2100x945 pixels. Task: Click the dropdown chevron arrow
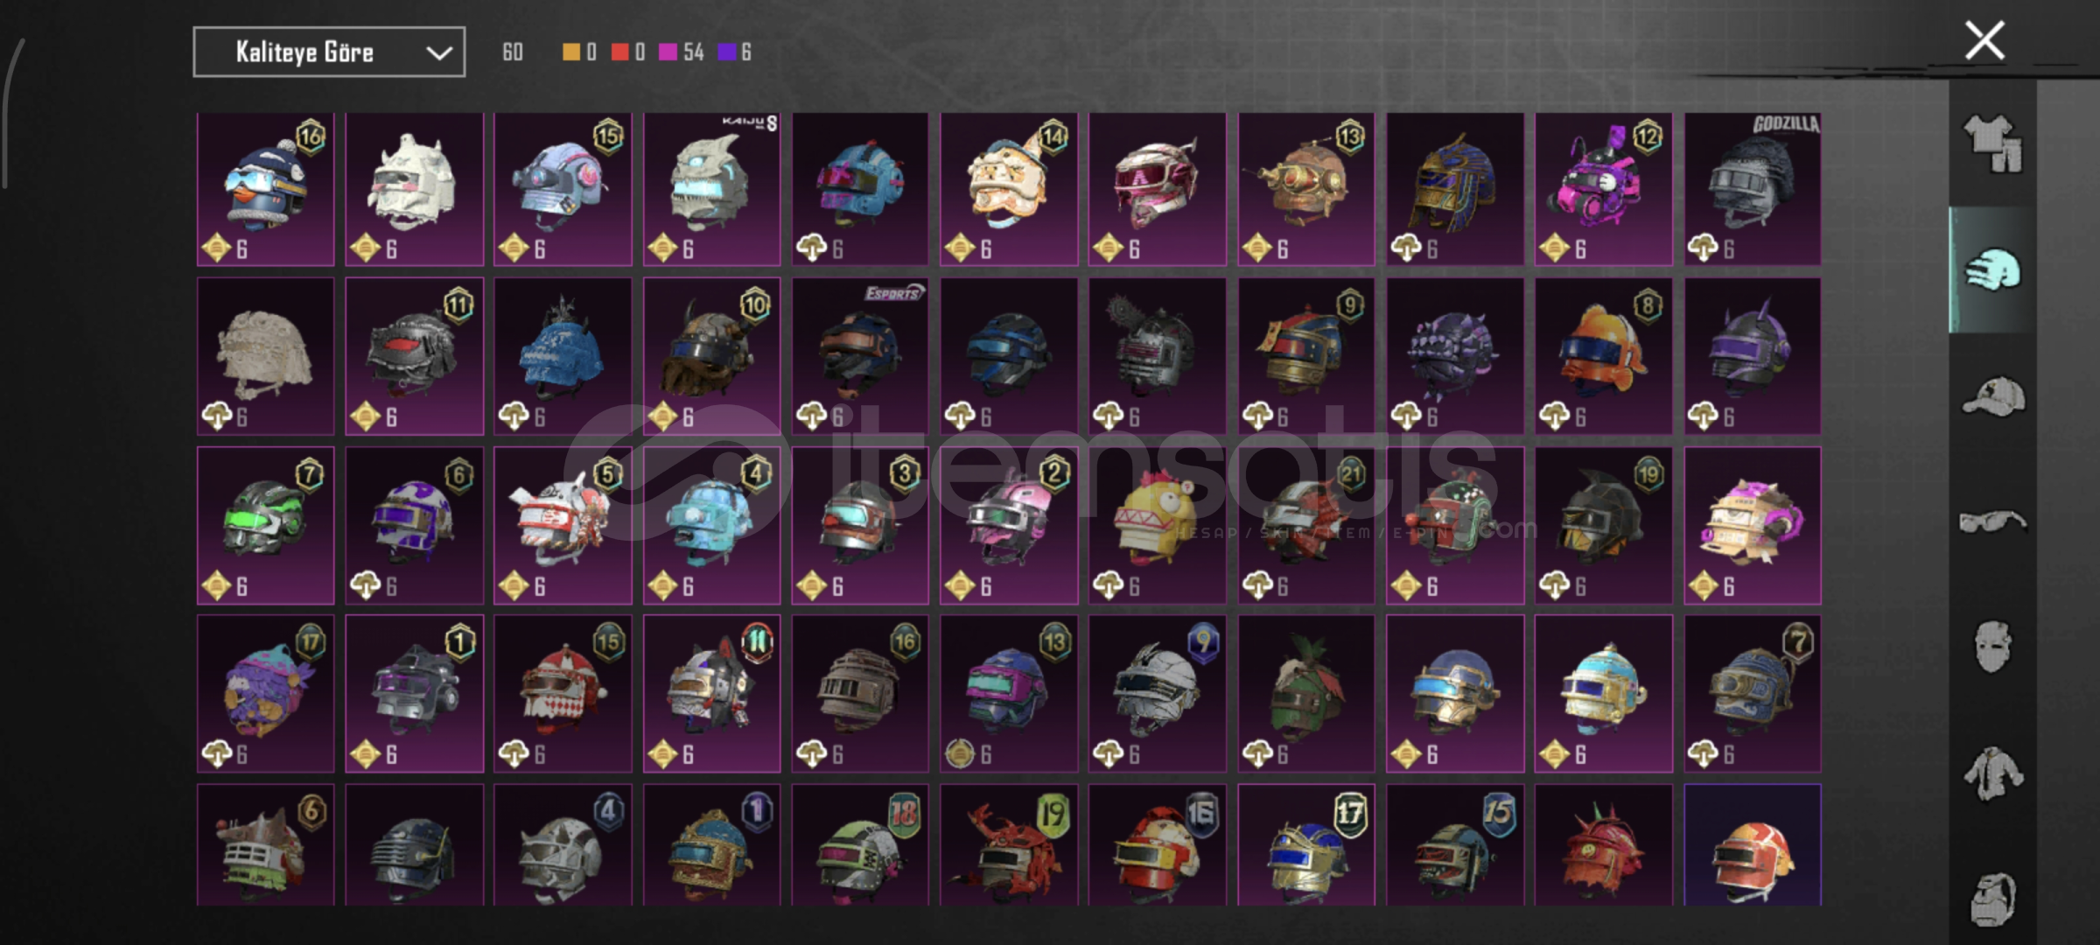coord(438,53)
